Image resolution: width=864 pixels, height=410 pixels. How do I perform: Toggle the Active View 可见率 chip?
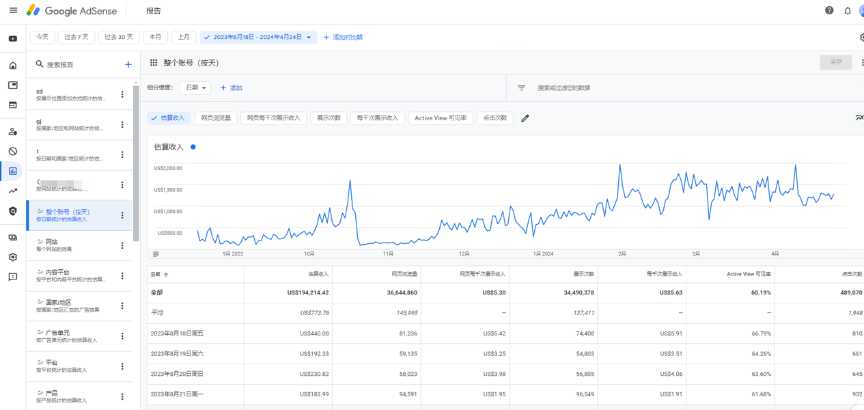click(441, 118)
